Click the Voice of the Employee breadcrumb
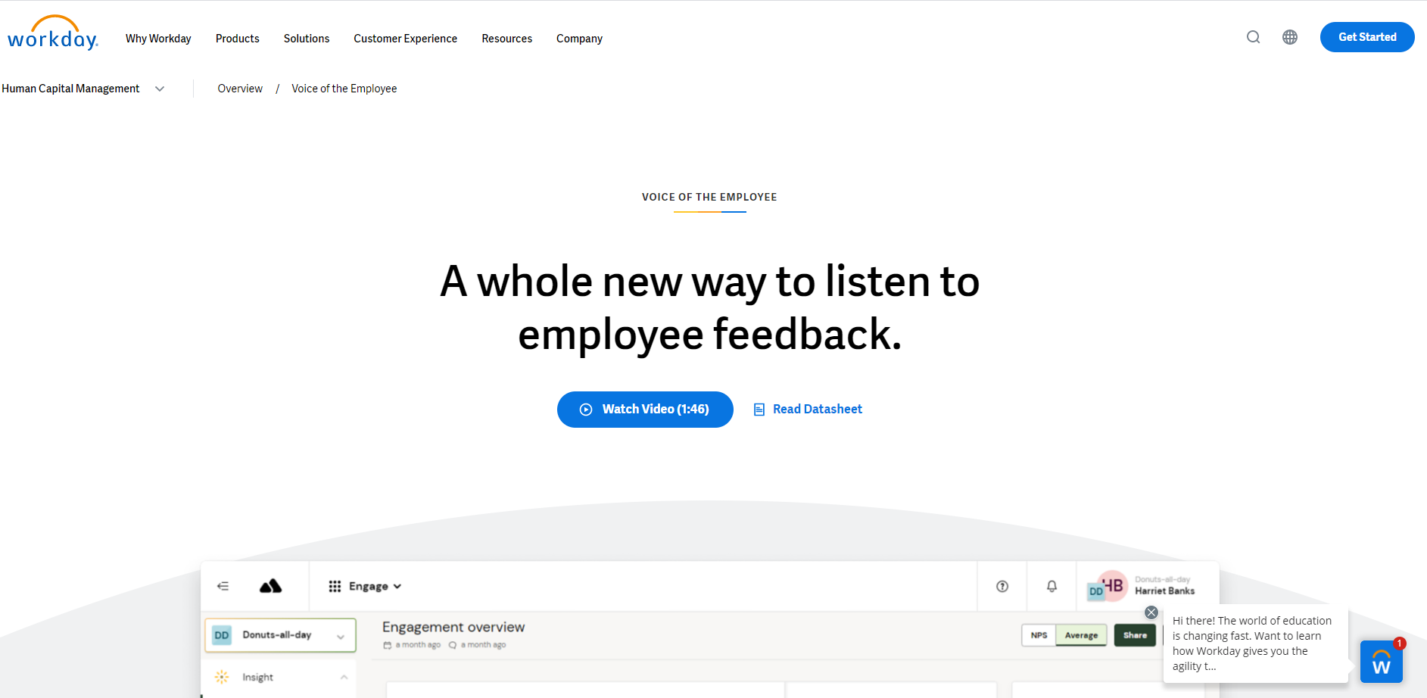1427x698 pixels. pos(344,89)
